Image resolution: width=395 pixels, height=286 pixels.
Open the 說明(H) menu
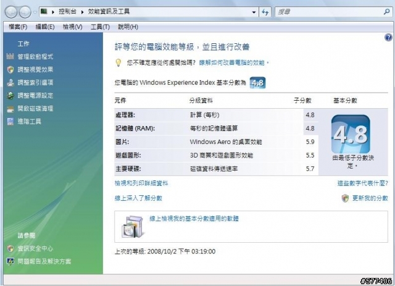pos(128,27)
